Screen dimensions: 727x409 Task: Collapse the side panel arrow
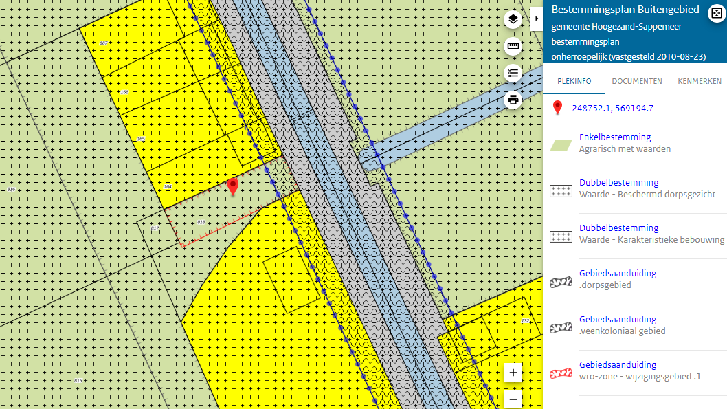(537, 19)
